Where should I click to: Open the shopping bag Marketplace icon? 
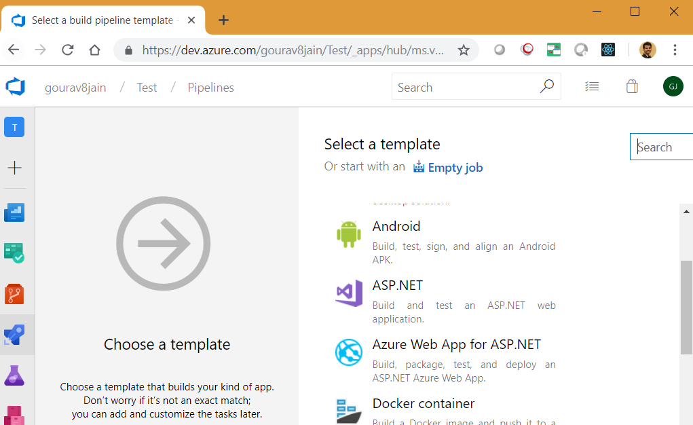(632, 87)
